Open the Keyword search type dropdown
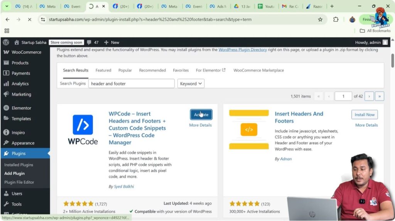The image size is (395, 221). pos(191,83)
